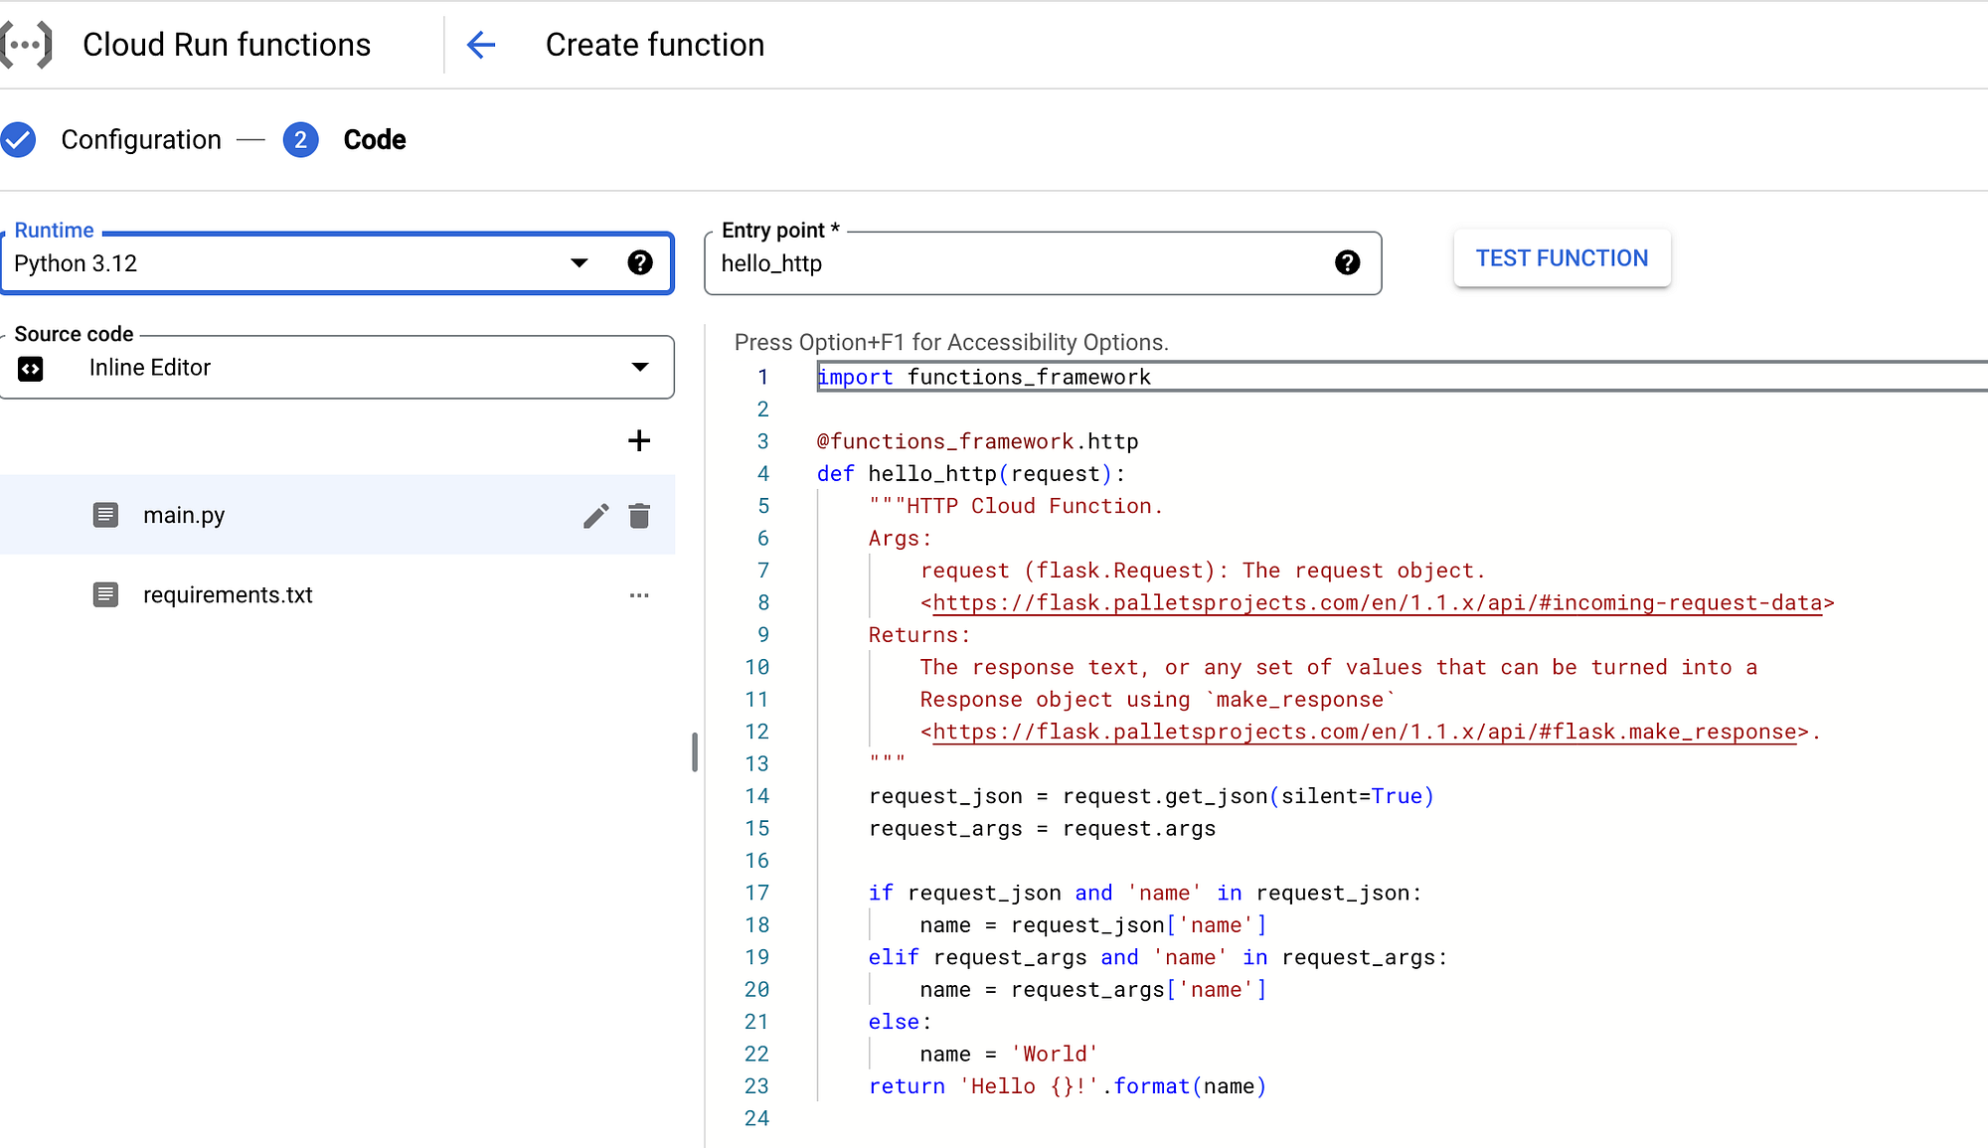
Task: Click the Entry point help icon
Action: pos(1347,262)
